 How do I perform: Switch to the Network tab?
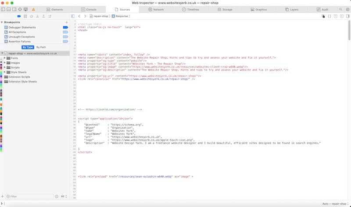tap(156, 9)
